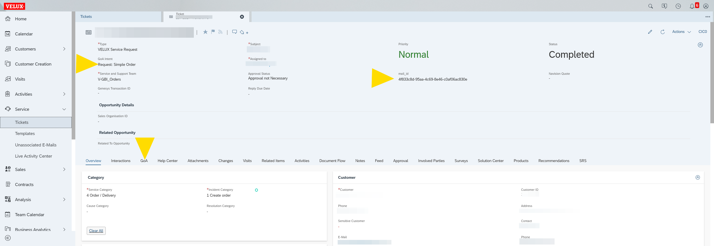Image resolution: width=714 pixels, height=246 pixels.
Task: Add a tag to the ticket
Action: (244, 32)
